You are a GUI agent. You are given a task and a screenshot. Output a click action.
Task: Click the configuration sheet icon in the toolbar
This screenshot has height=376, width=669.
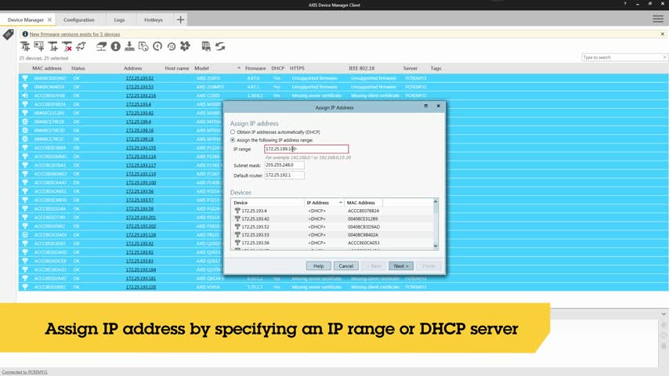206,46
